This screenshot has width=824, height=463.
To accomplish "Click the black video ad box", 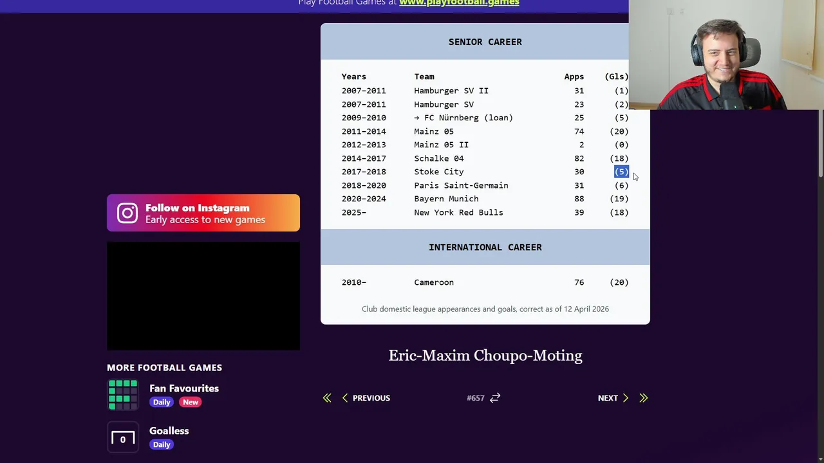I will coord(203,296).
